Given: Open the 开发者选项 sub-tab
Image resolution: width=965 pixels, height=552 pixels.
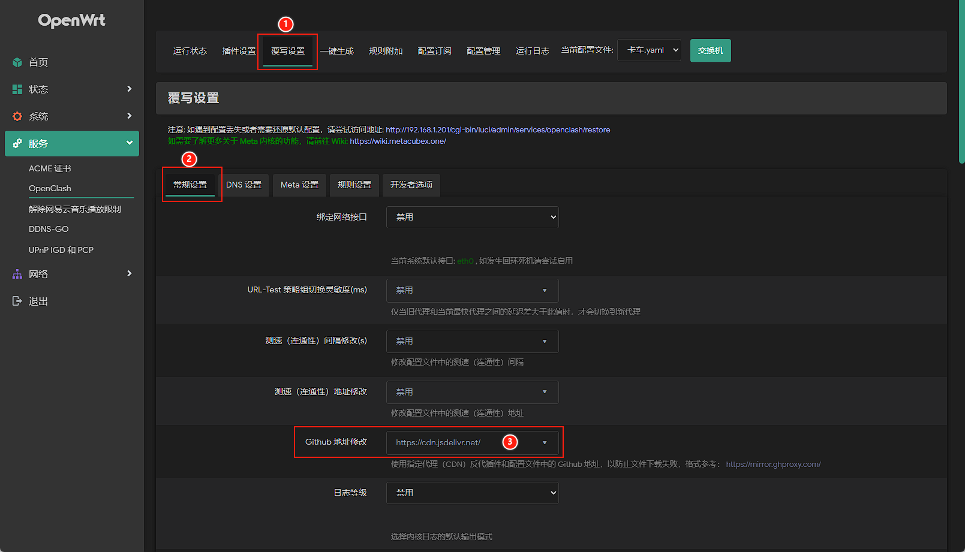Looking at the screenshot, I should pos(411,185).
